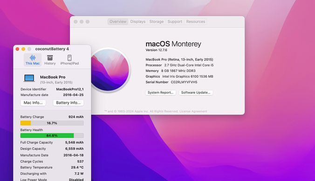Select the This Mac tab in coconutBattery
The image size is (315, 181).
[x=33, y=59]
